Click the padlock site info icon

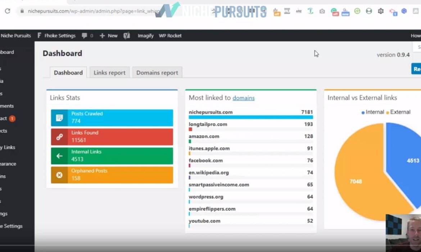pyautogui.click(x=22, y=11)
